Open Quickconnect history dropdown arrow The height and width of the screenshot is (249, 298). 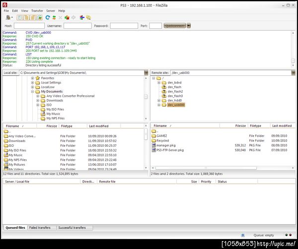(x=189, y=25)
